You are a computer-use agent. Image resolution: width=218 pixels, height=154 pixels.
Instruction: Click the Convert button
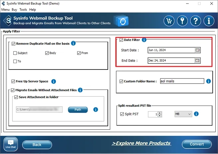(197, 144)
